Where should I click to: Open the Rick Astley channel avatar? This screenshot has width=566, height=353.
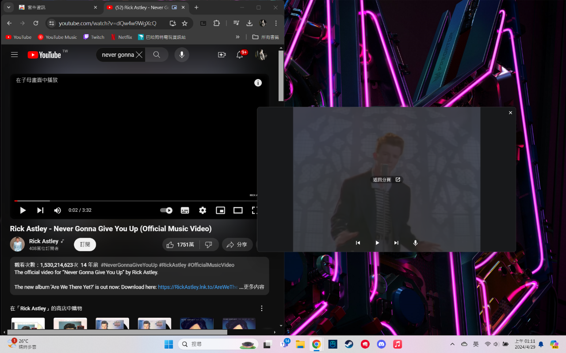pyautogui.click(x=17, y=244)
